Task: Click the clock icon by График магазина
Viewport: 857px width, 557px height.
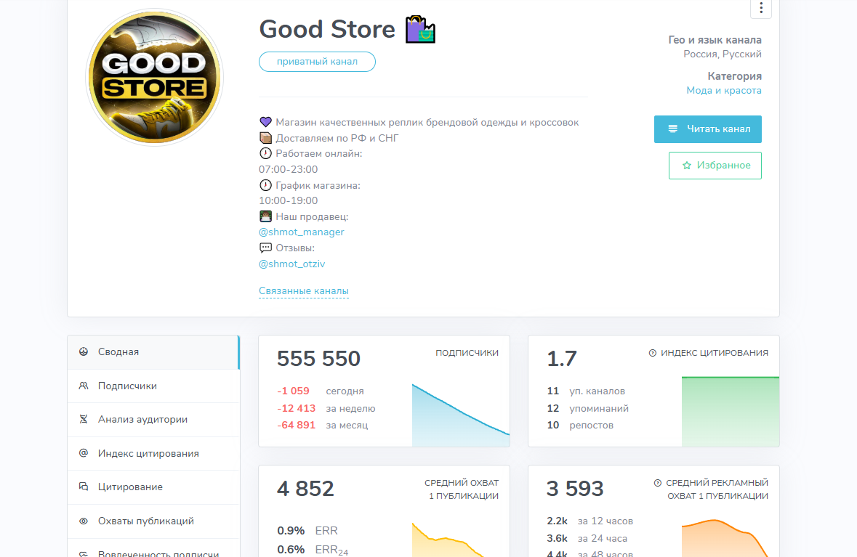Action: pos(265,185)
